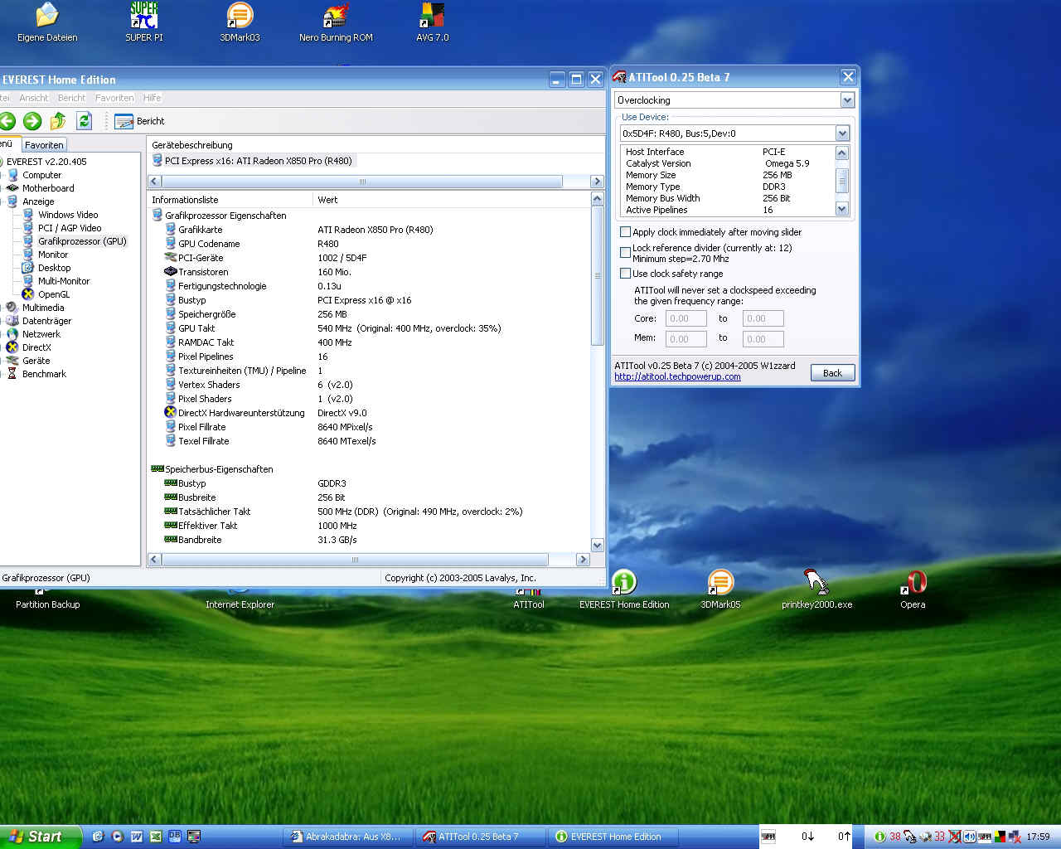Check the Use clock safety range option
Viewport: 1061px width, 849px height.
coord(626,274)
